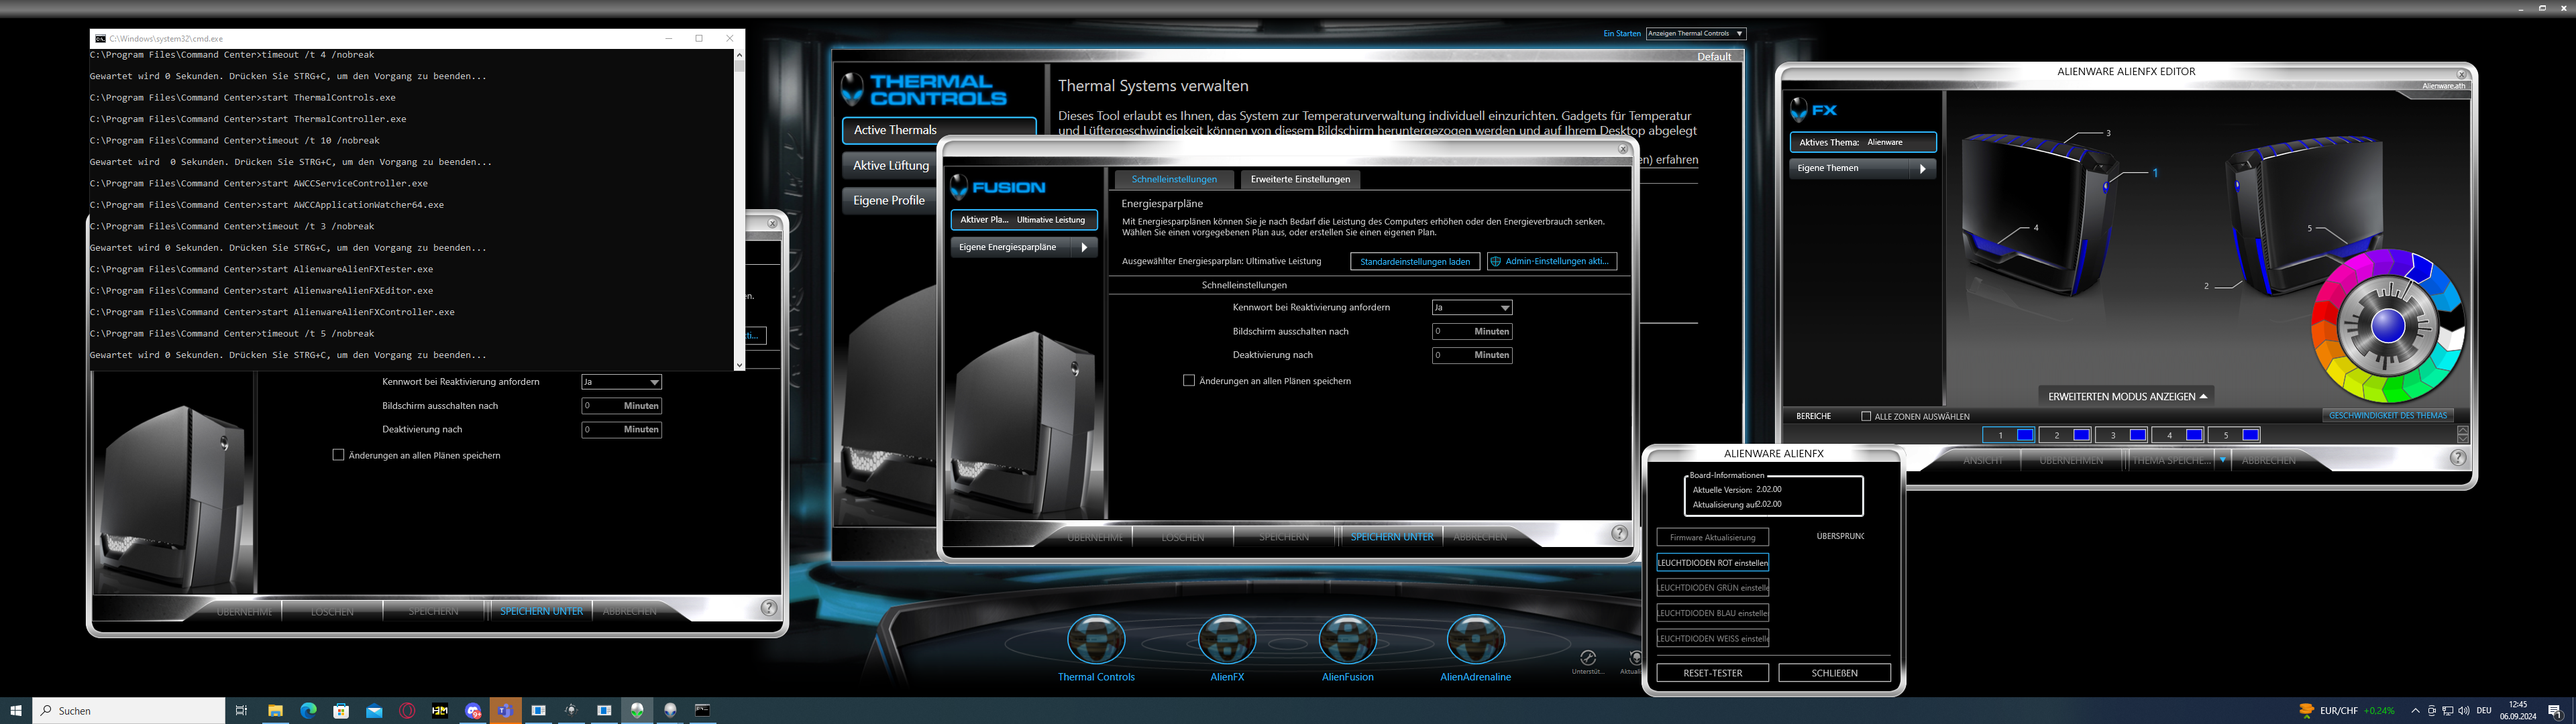Click Speichern unter in background Fusion window
2576x724 pixels.
541,611
